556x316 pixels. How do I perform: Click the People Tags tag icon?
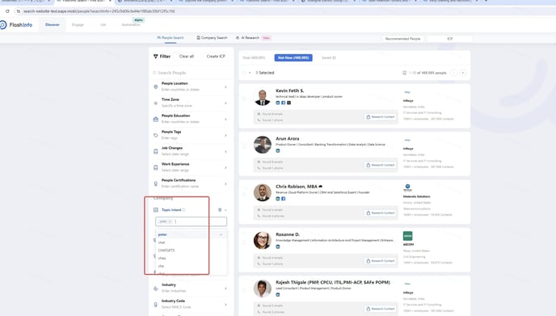tap(155, 135)
